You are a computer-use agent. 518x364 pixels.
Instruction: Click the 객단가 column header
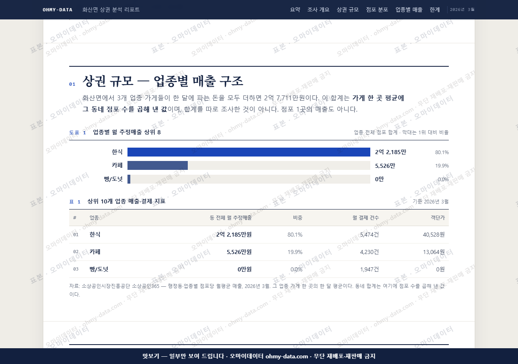click(x=438, y=218)
